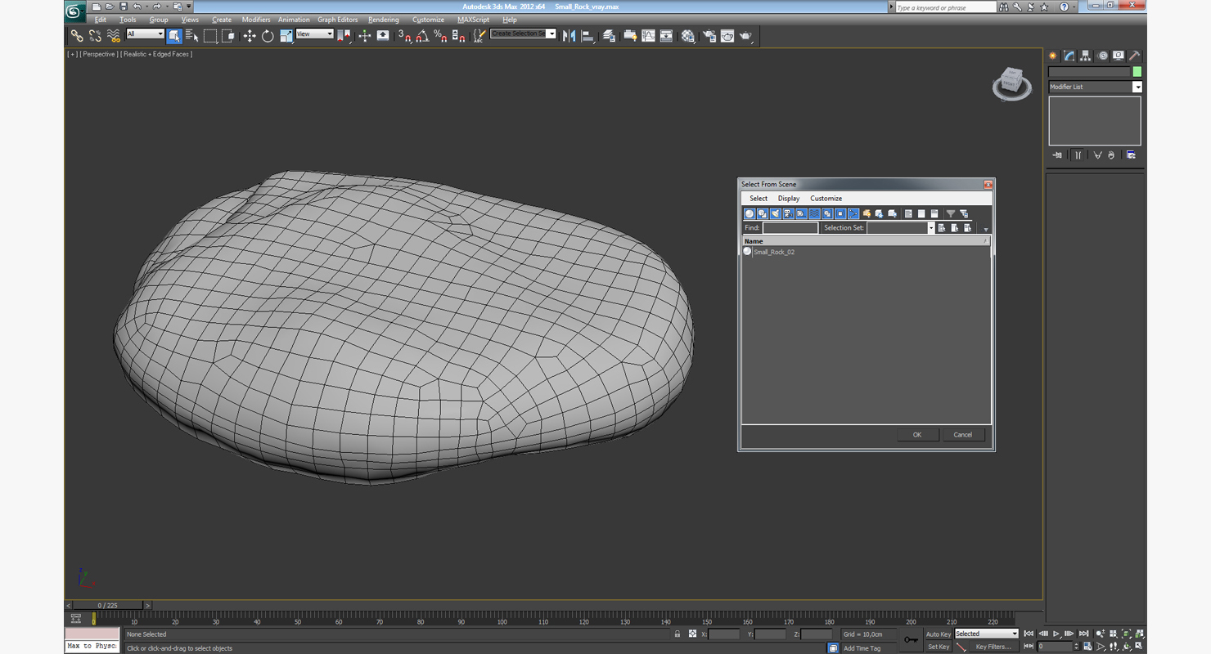Image resolution: width=1211 pixels, height=654 pixels.
Task: Expand the Selection Set dropdown in dialog
Action: pos(930,228)
